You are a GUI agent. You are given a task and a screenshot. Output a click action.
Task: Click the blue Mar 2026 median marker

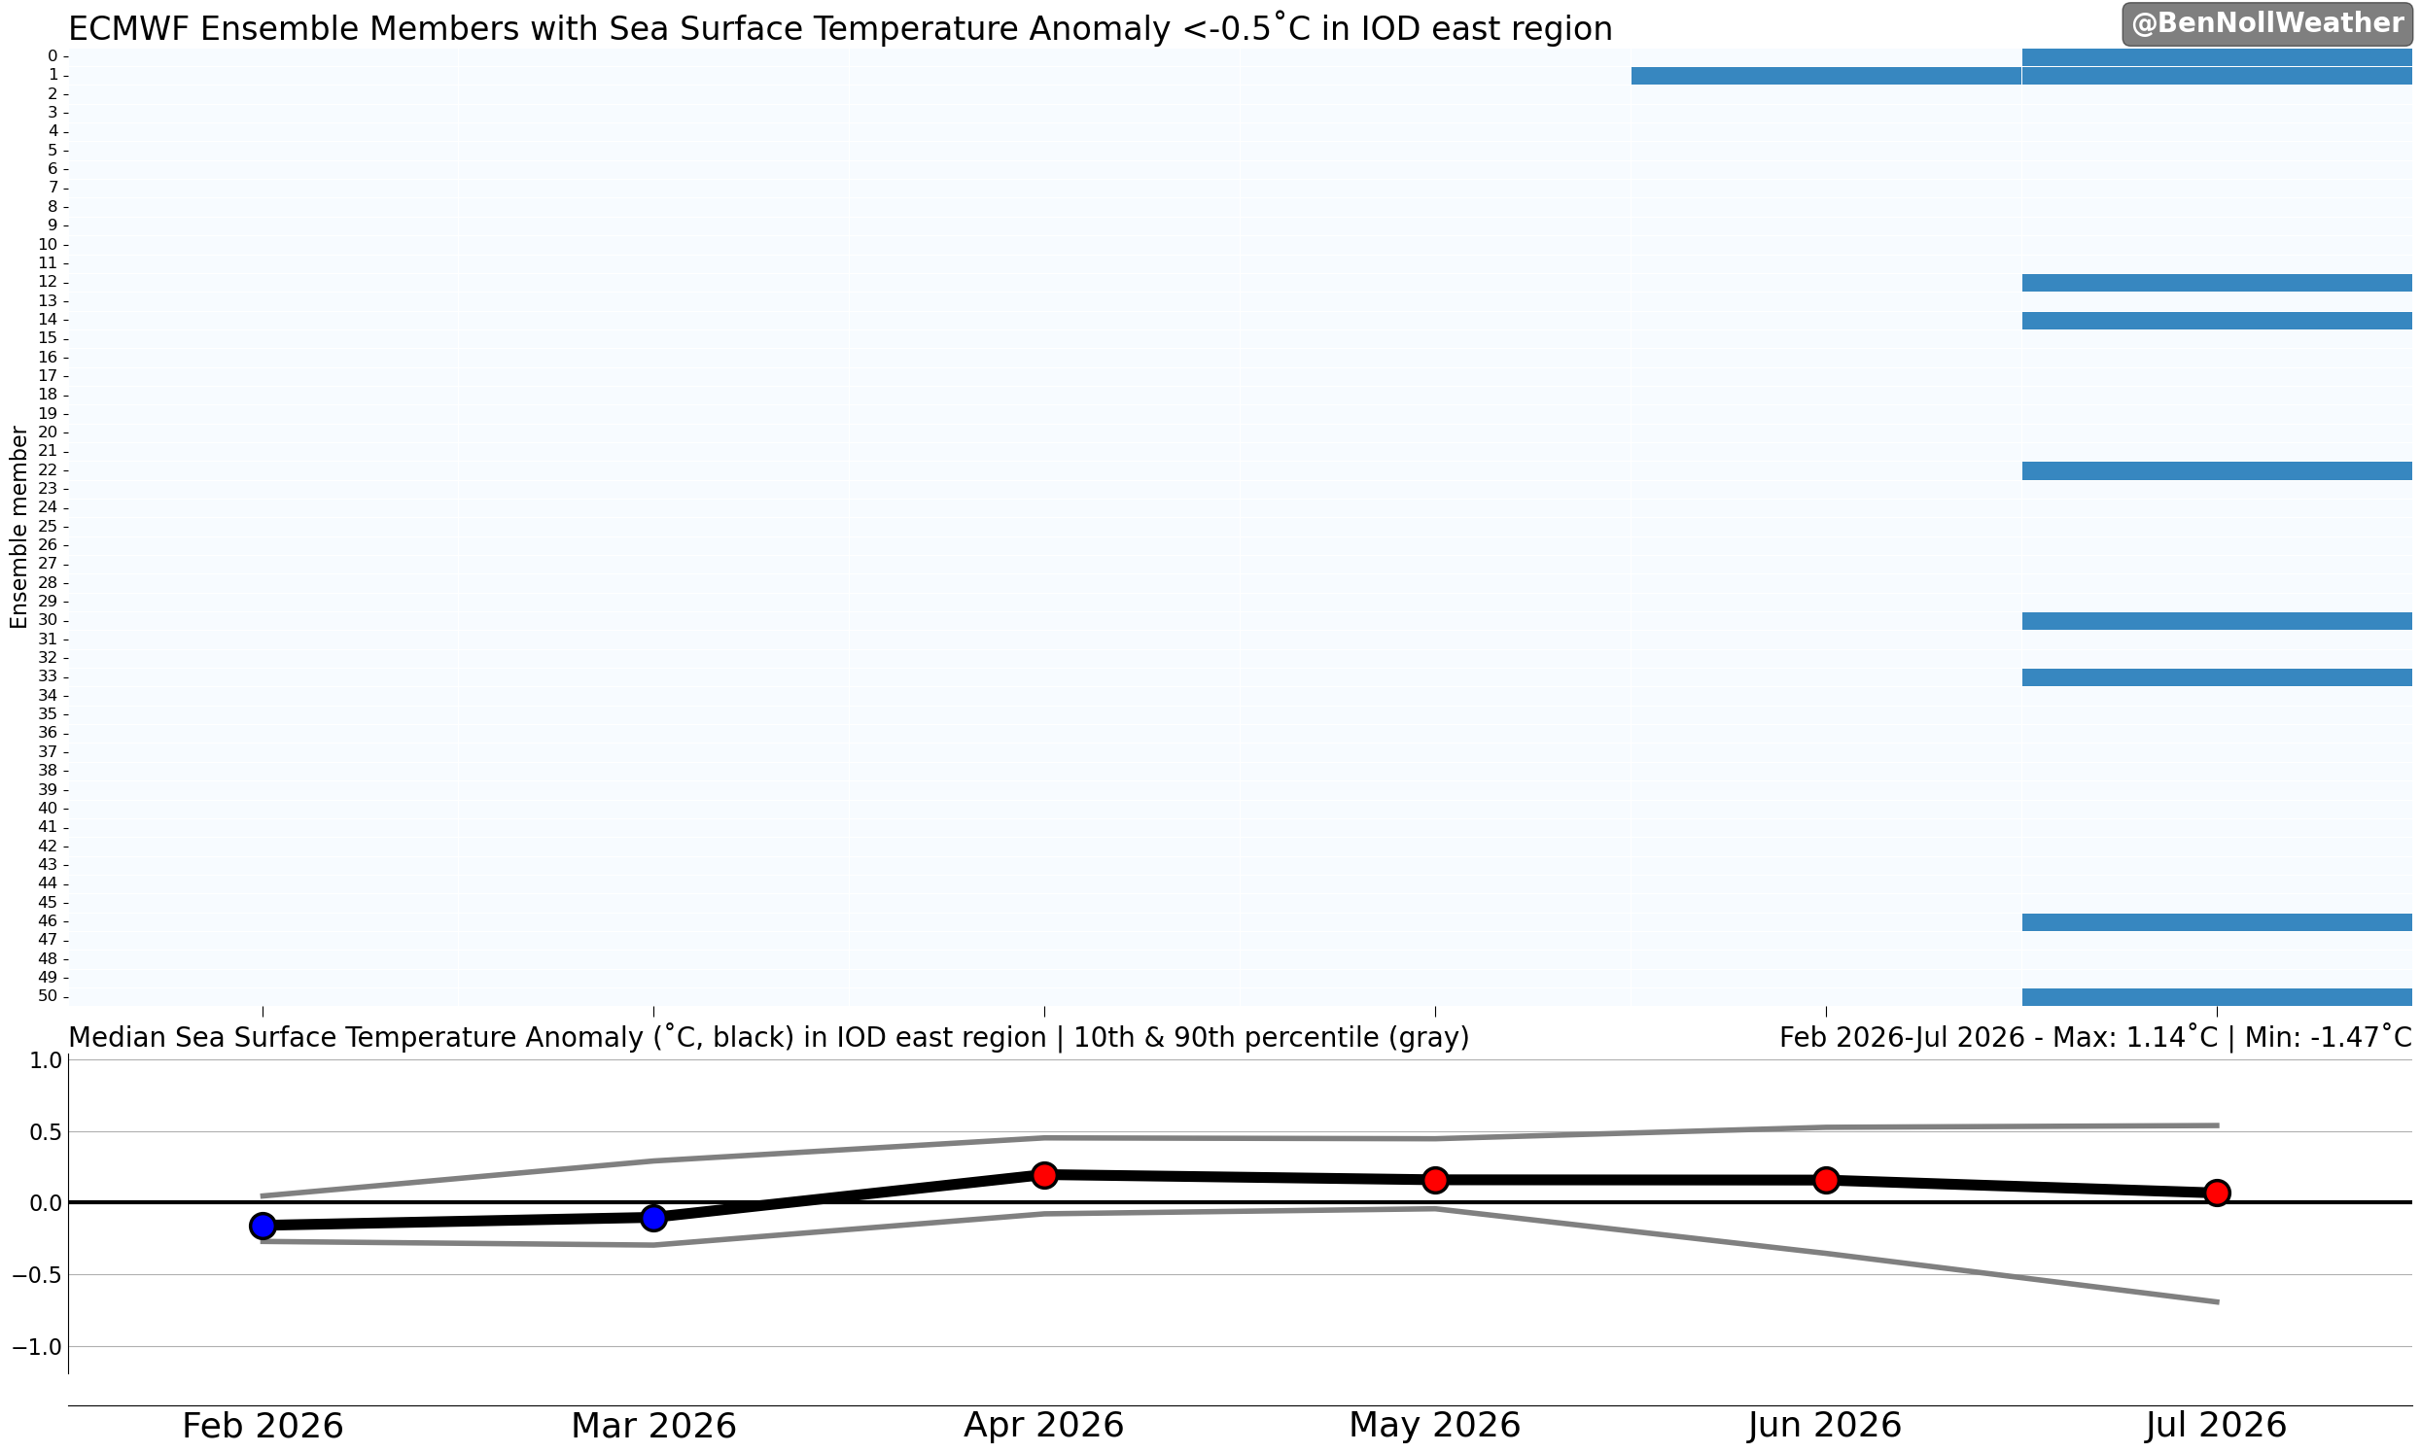[653, 1218]
